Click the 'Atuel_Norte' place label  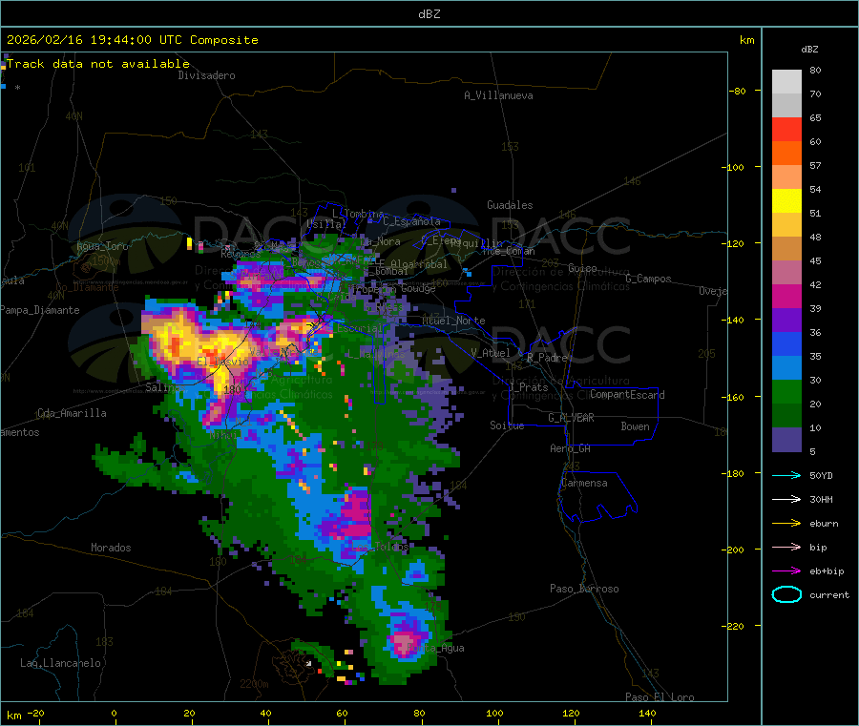pos(453,321)
